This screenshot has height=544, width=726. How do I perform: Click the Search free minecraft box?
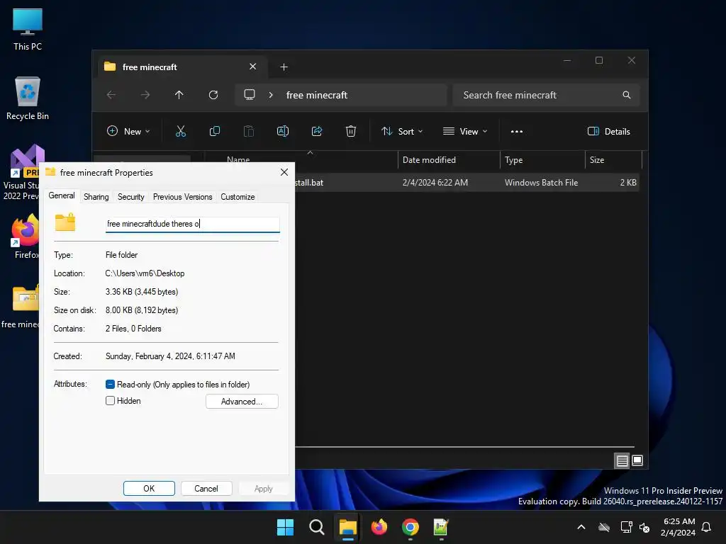[547, 95]
